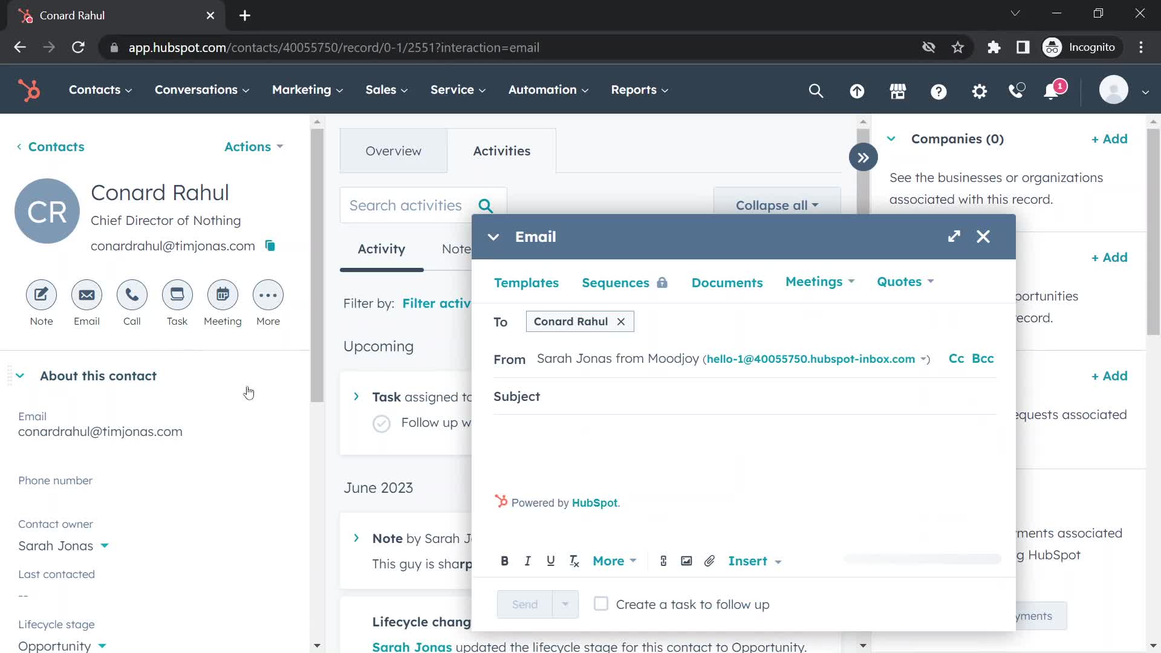Select the Templates tab in email composer
Viewport: 1161px width, 653px height.
[x=526, y=282]
